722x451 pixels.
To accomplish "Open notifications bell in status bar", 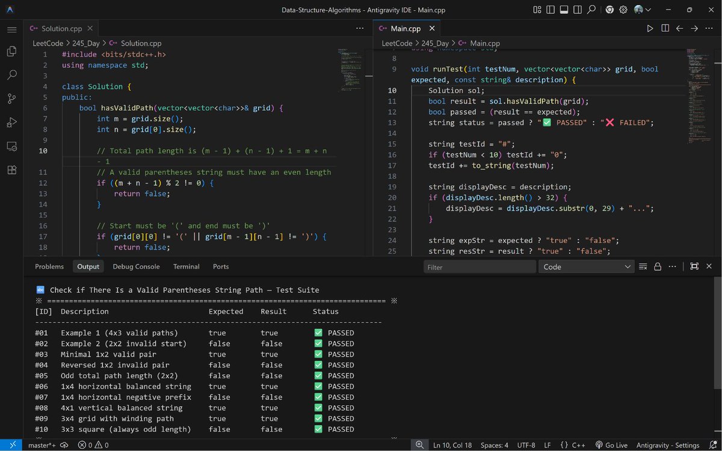I will 712,445.
